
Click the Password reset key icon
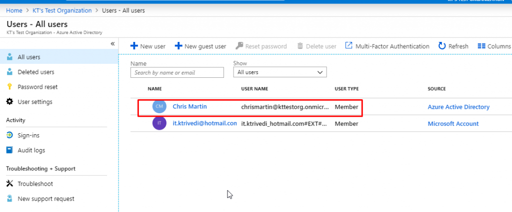click(x=10, y=87)
